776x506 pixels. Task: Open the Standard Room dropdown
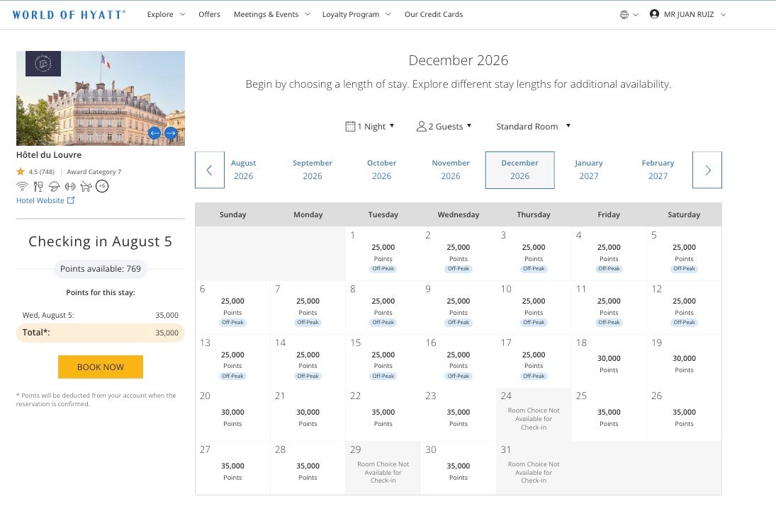tap(533, 126)
